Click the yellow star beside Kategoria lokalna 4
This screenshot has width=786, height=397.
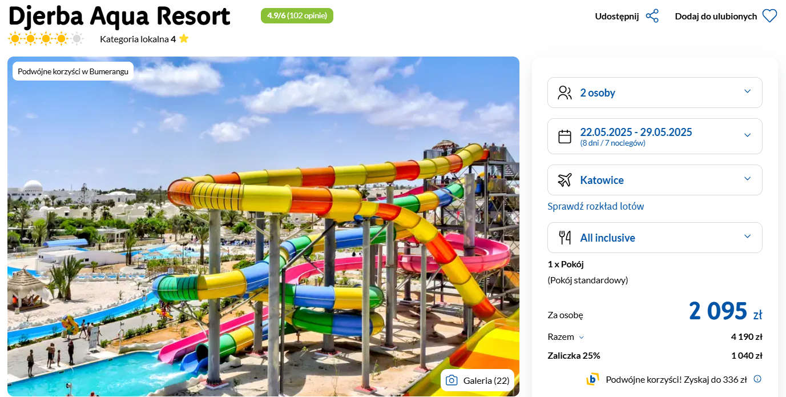[x=183, y=39]
